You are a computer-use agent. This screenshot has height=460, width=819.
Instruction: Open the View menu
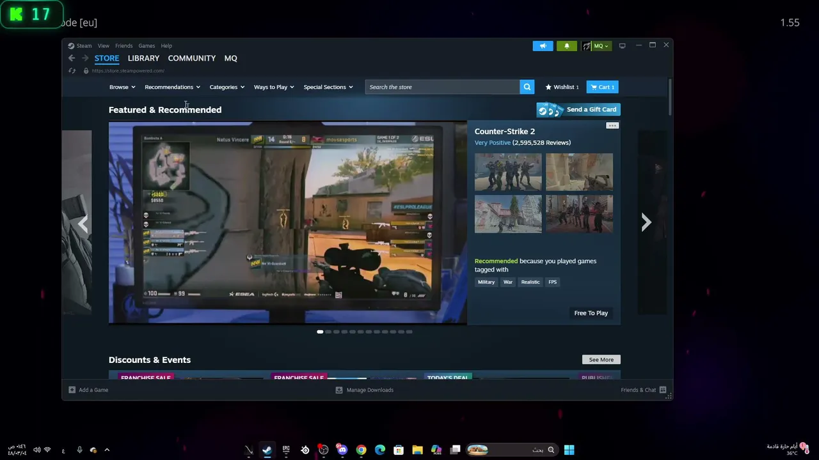click(103, 46)
